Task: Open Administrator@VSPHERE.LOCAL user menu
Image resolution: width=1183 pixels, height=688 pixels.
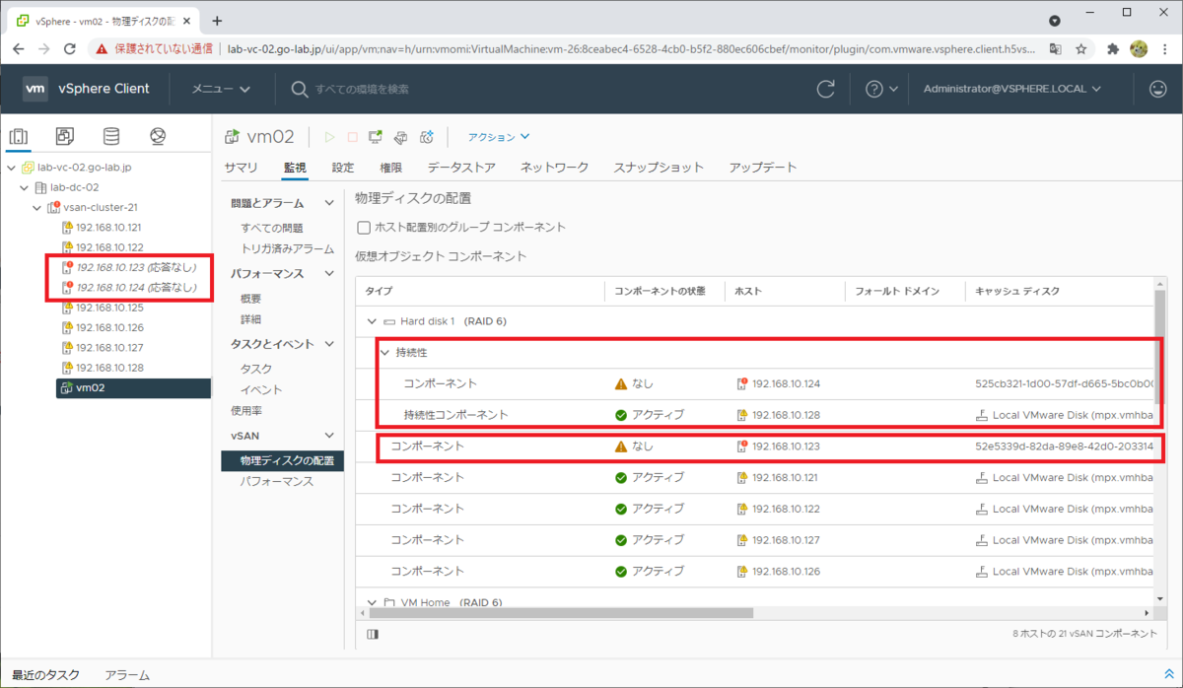Action: click(1011, 89)
